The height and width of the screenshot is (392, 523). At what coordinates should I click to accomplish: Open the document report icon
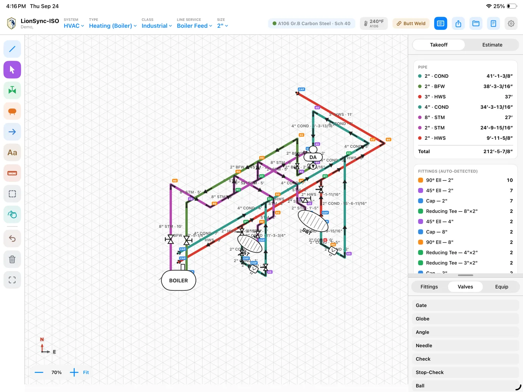point(493,24)
